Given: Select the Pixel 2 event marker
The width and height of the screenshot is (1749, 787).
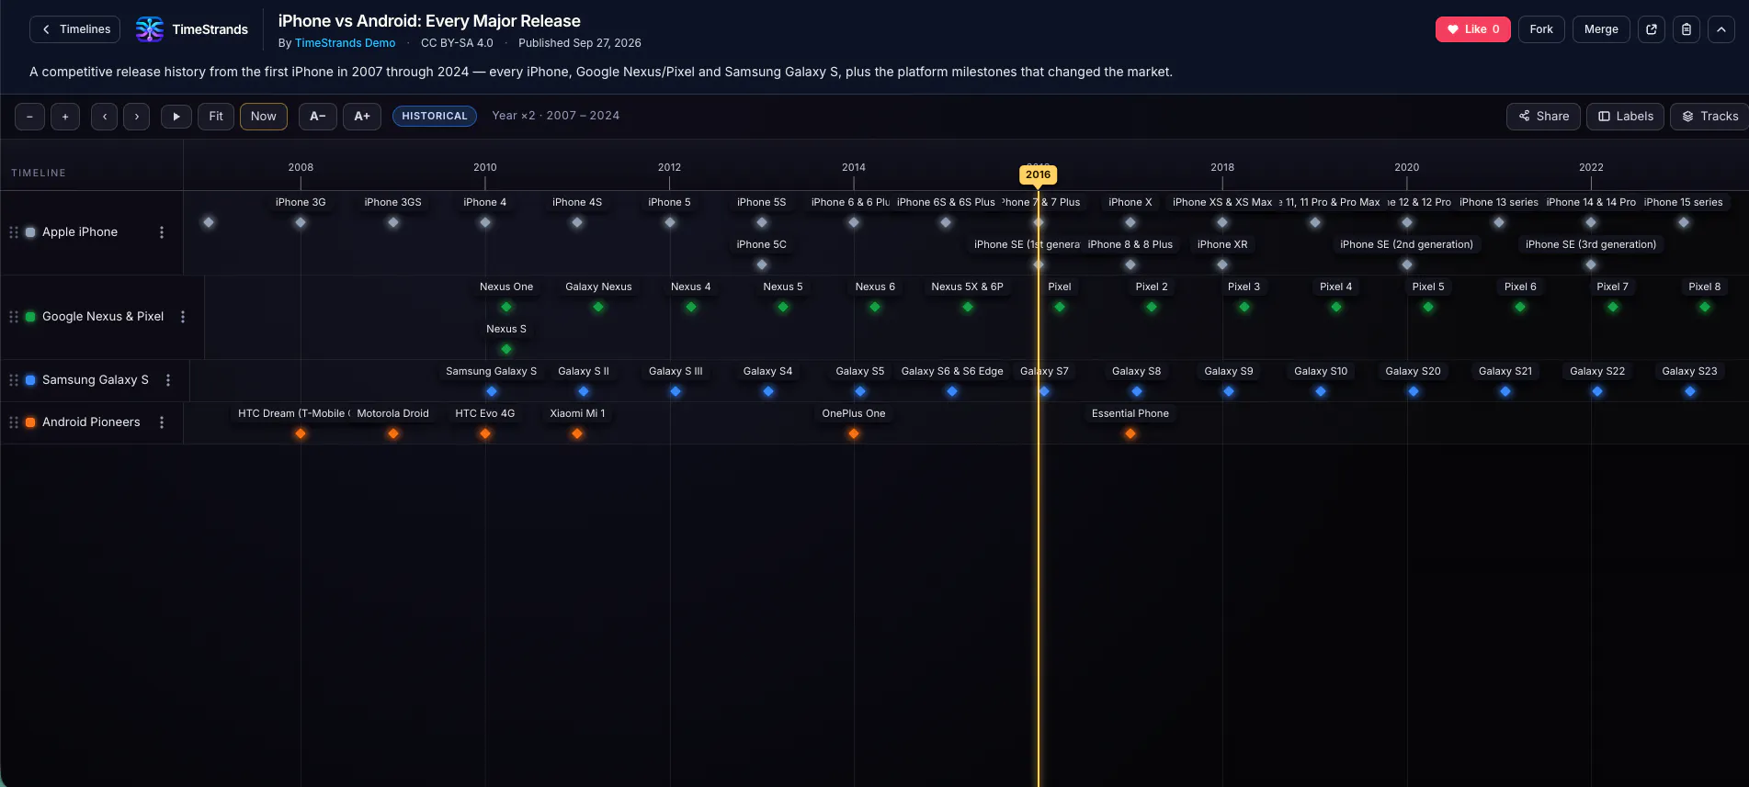Looking at the screenshot, I should point(1152,307).
